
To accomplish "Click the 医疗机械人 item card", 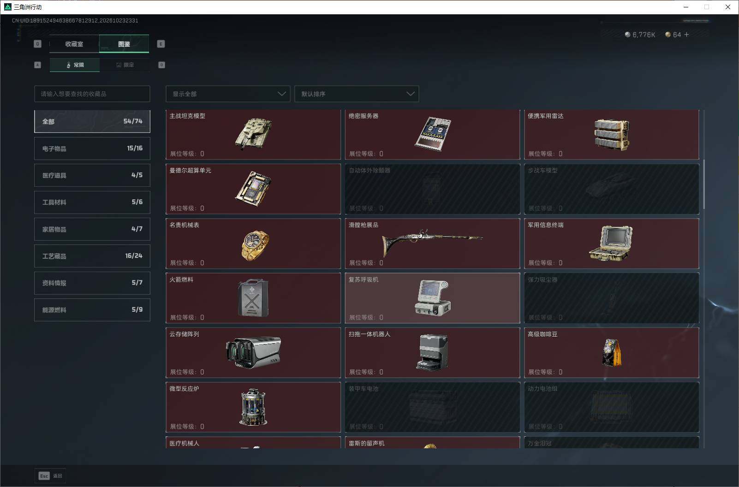I will coord(253,443).
